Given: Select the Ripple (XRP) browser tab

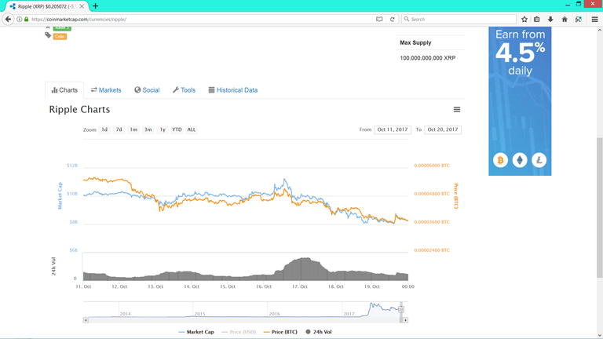Looking at the screenshot, I should (x=46, y=6).
